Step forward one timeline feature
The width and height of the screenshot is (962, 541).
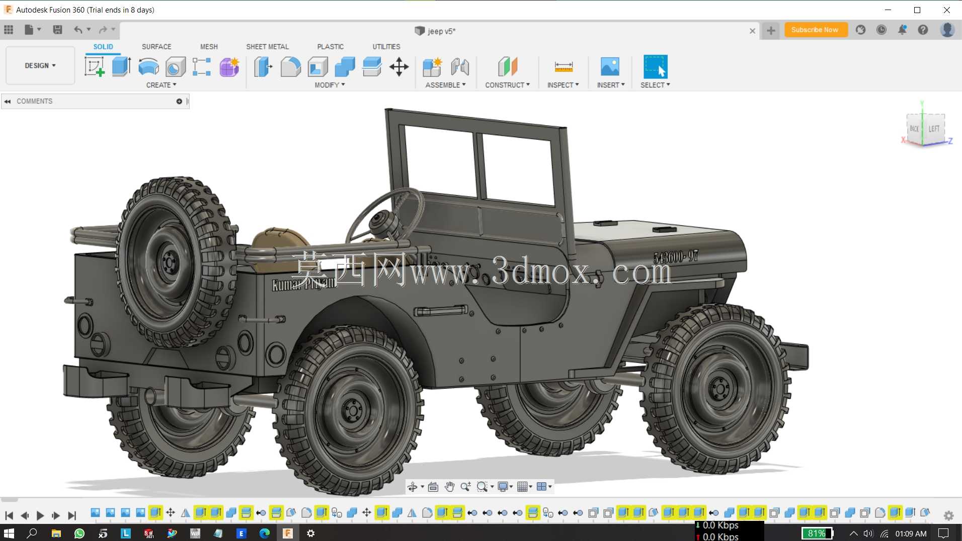pos(56,515)
